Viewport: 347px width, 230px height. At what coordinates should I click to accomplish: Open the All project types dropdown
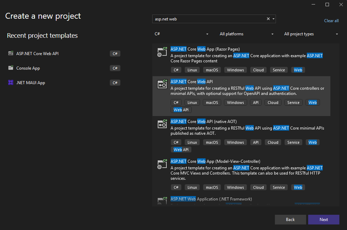tap(311, 34)
